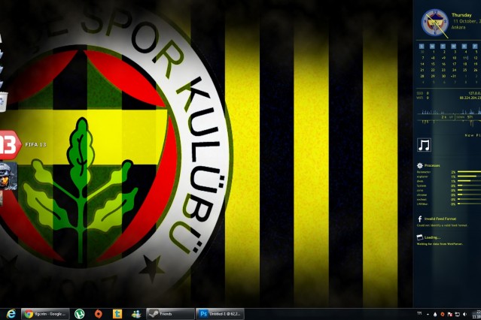Open the Windows Live Messenger taskbar icon
Image resolution: width=481 pixels, height=320 pixels.
click(x=135, y=313)
